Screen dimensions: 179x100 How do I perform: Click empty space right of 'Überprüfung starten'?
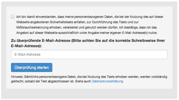(109, 67)
